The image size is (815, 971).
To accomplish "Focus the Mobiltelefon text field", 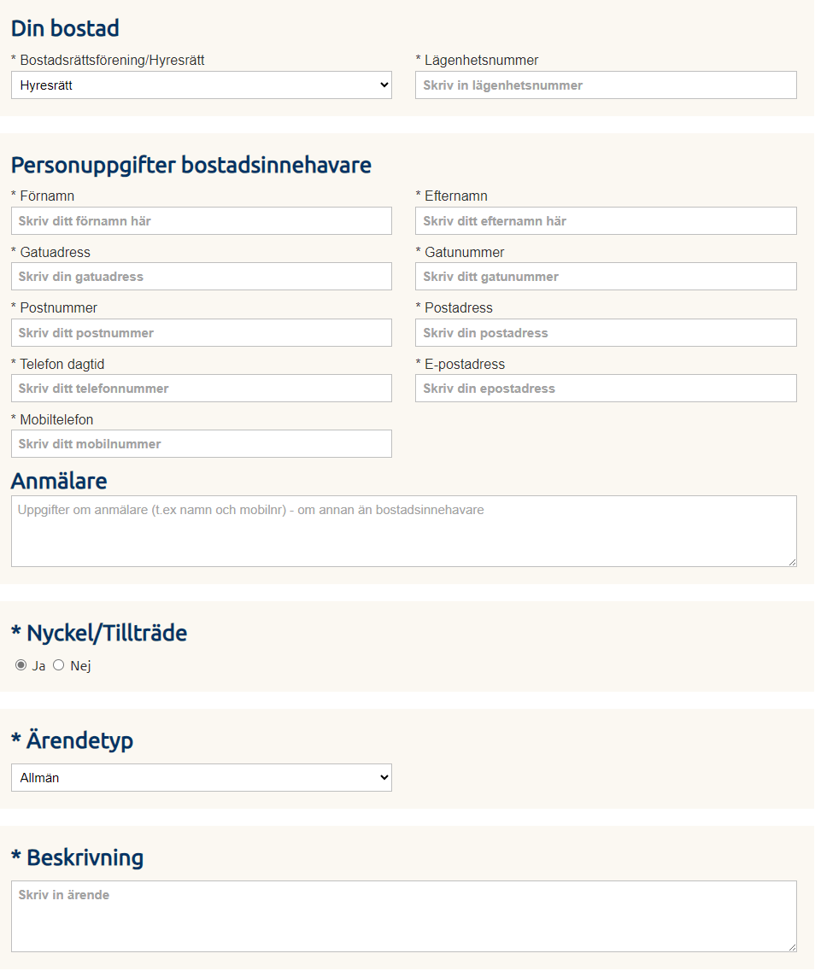I will pos(201,443).
